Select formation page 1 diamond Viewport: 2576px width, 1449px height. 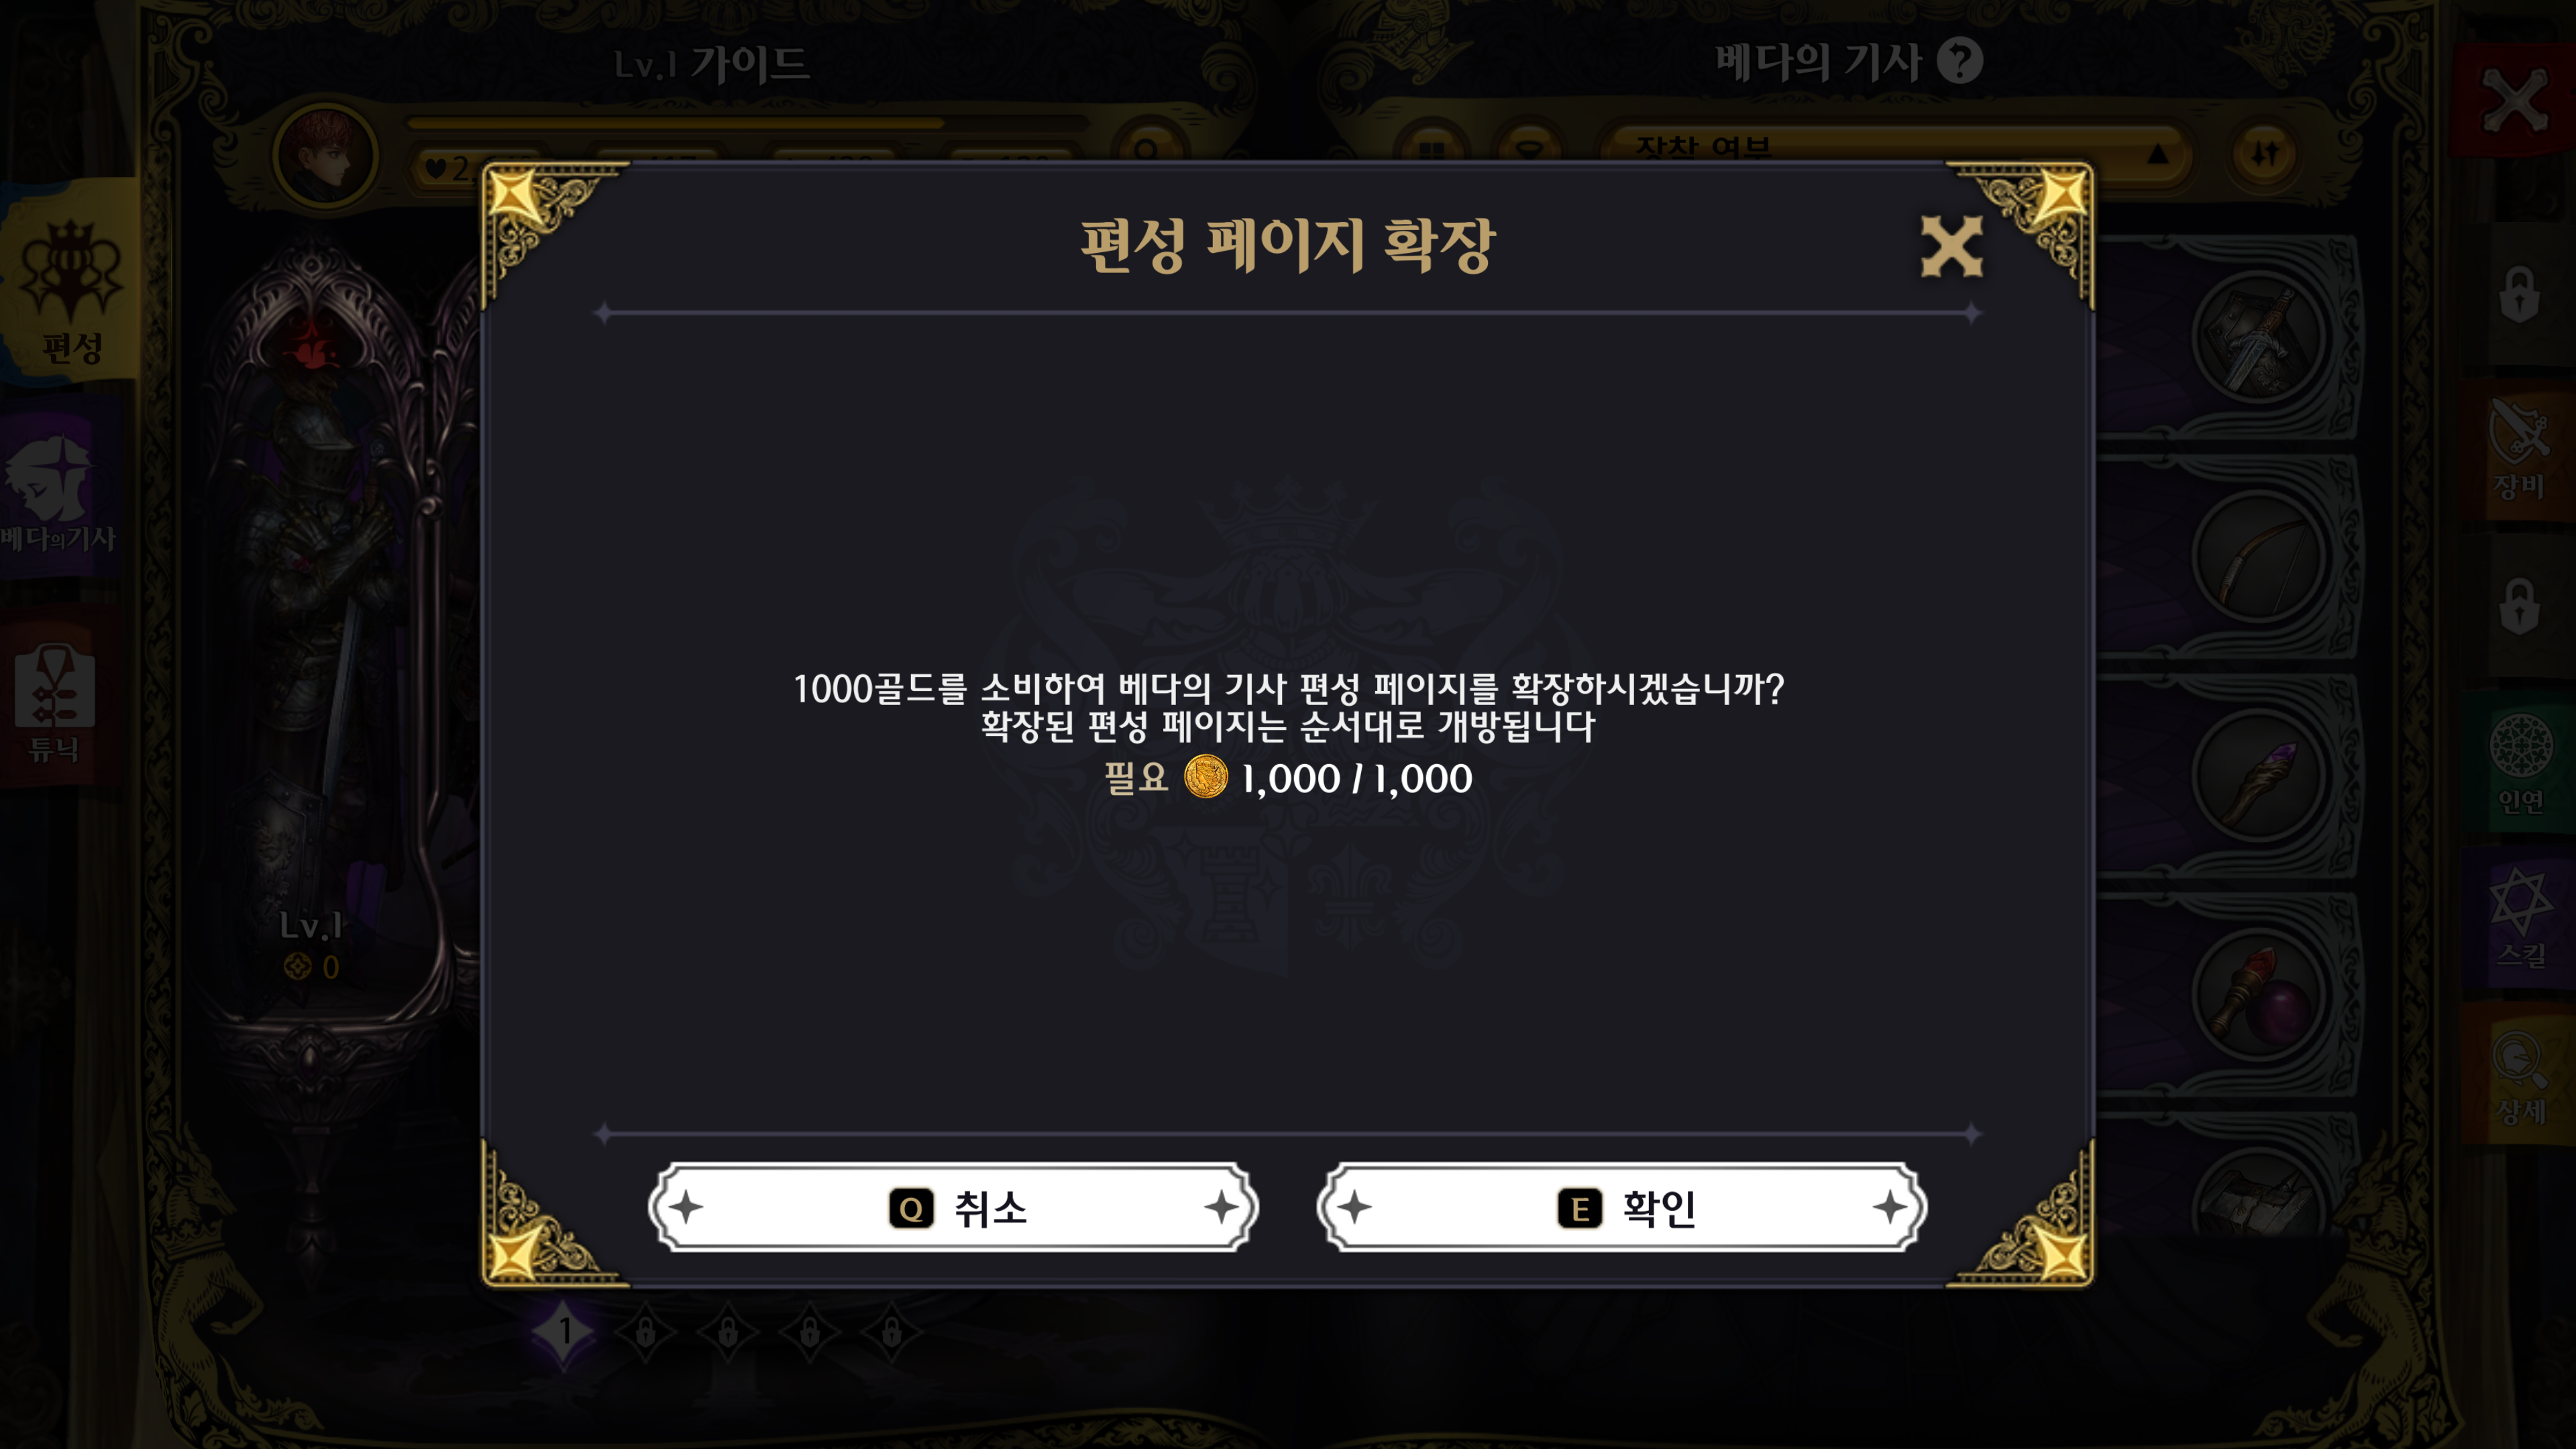[x=564, y=1331]
